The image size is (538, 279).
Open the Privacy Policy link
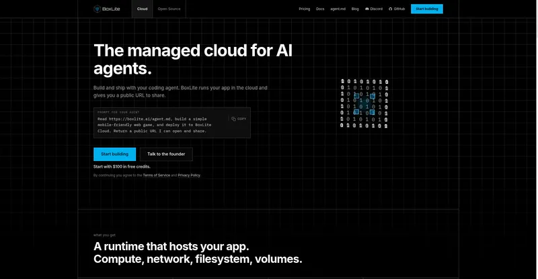[x=189, y=175]
